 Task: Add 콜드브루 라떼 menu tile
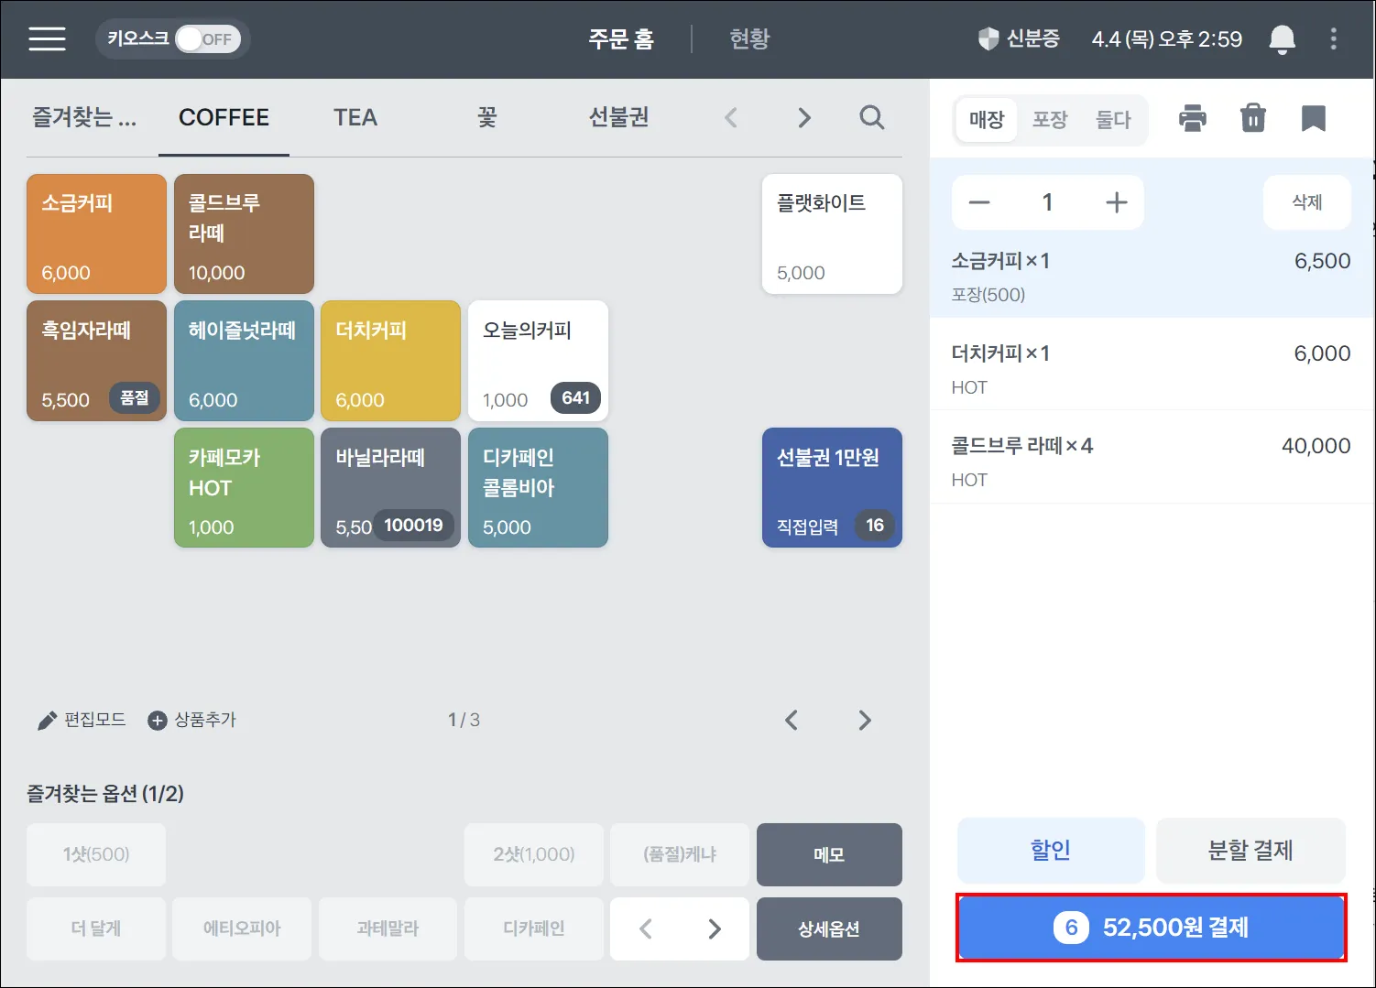244,234
